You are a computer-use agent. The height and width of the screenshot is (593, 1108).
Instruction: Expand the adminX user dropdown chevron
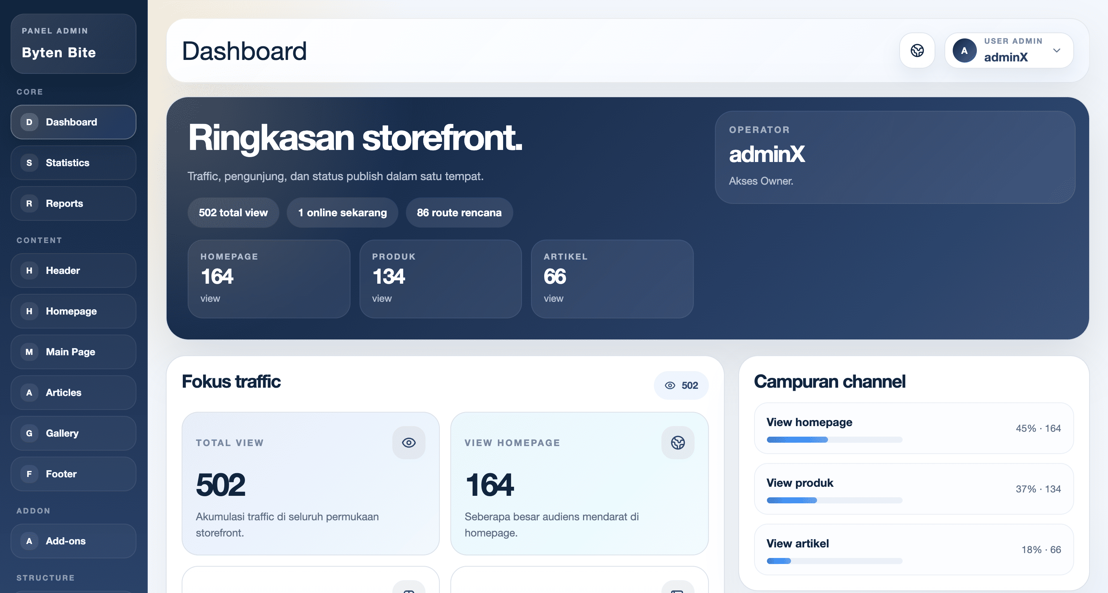coord(1056,51)
